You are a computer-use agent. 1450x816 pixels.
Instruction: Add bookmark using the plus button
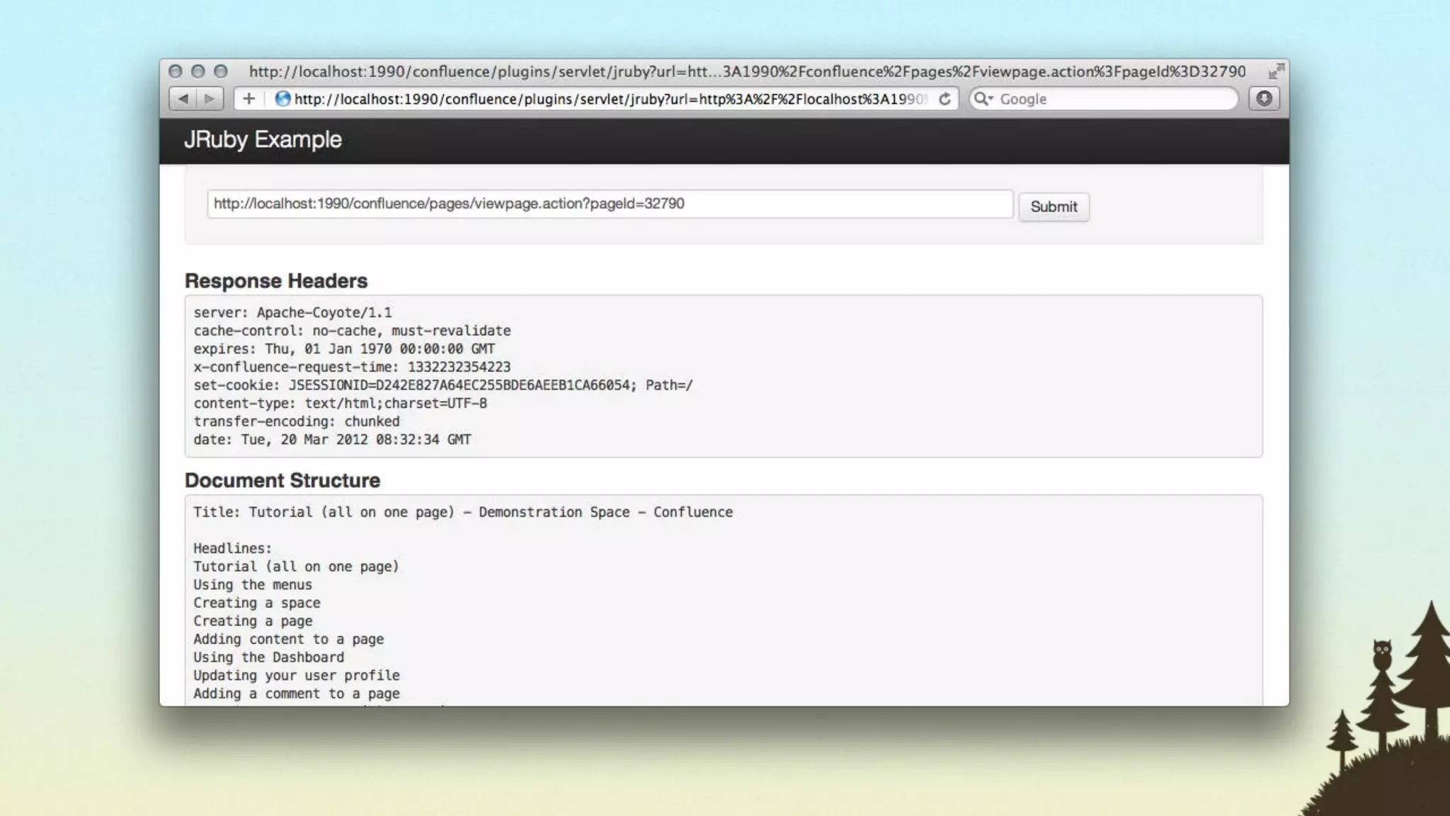(x=249, y=98)
